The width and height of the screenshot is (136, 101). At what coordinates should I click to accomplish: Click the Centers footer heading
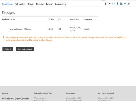tap(5, 93)
